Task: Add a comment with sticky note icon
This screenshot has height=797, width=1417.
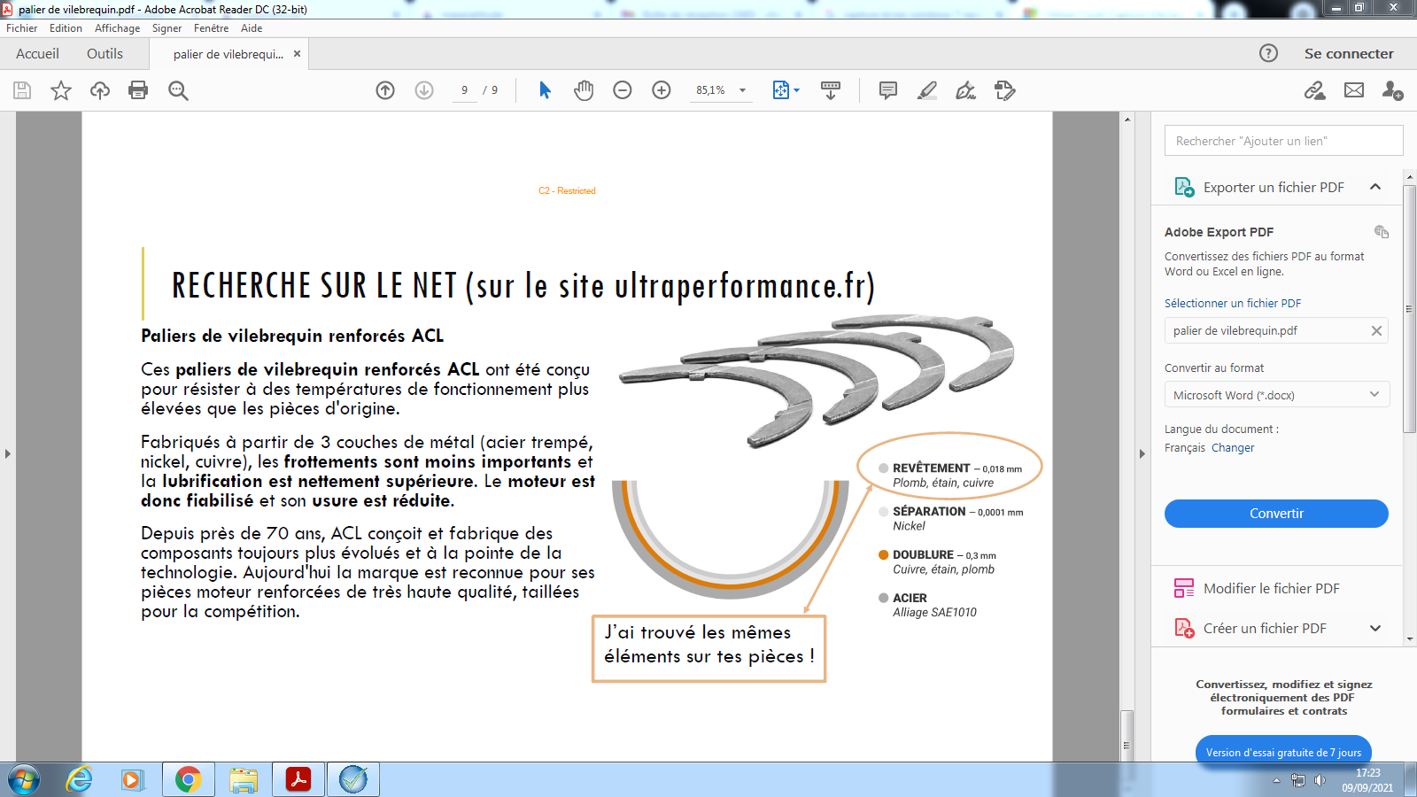Action: click(887, 90)
